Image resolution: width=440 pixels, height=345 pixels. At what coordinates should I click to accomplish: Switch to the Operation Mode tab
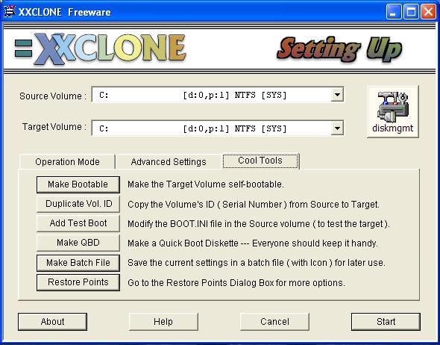click(x=67, y=162)
